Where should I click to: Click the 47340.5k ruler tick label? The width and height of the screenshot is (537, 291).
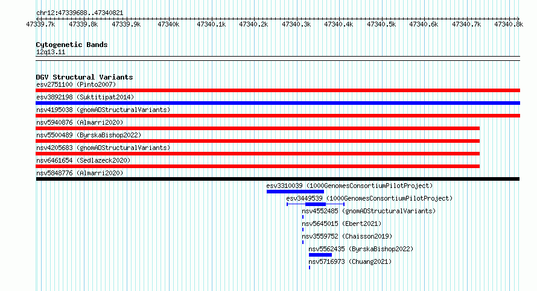click(381, 24)
